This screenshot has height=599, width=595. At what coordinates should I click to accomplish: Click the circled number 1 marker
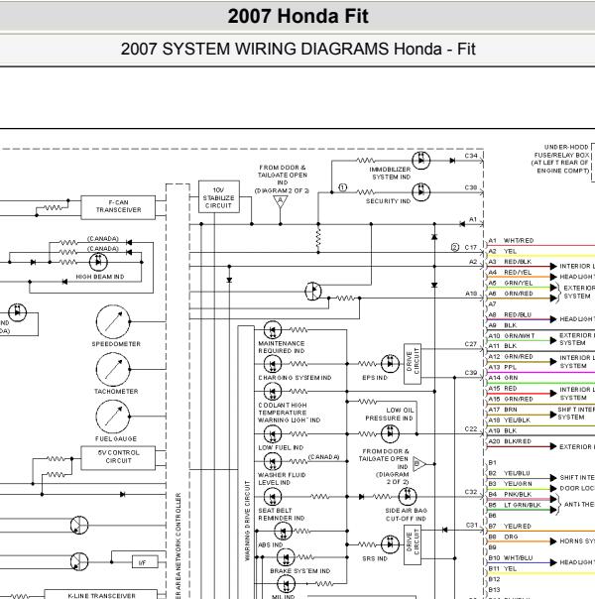coord(342,187)
